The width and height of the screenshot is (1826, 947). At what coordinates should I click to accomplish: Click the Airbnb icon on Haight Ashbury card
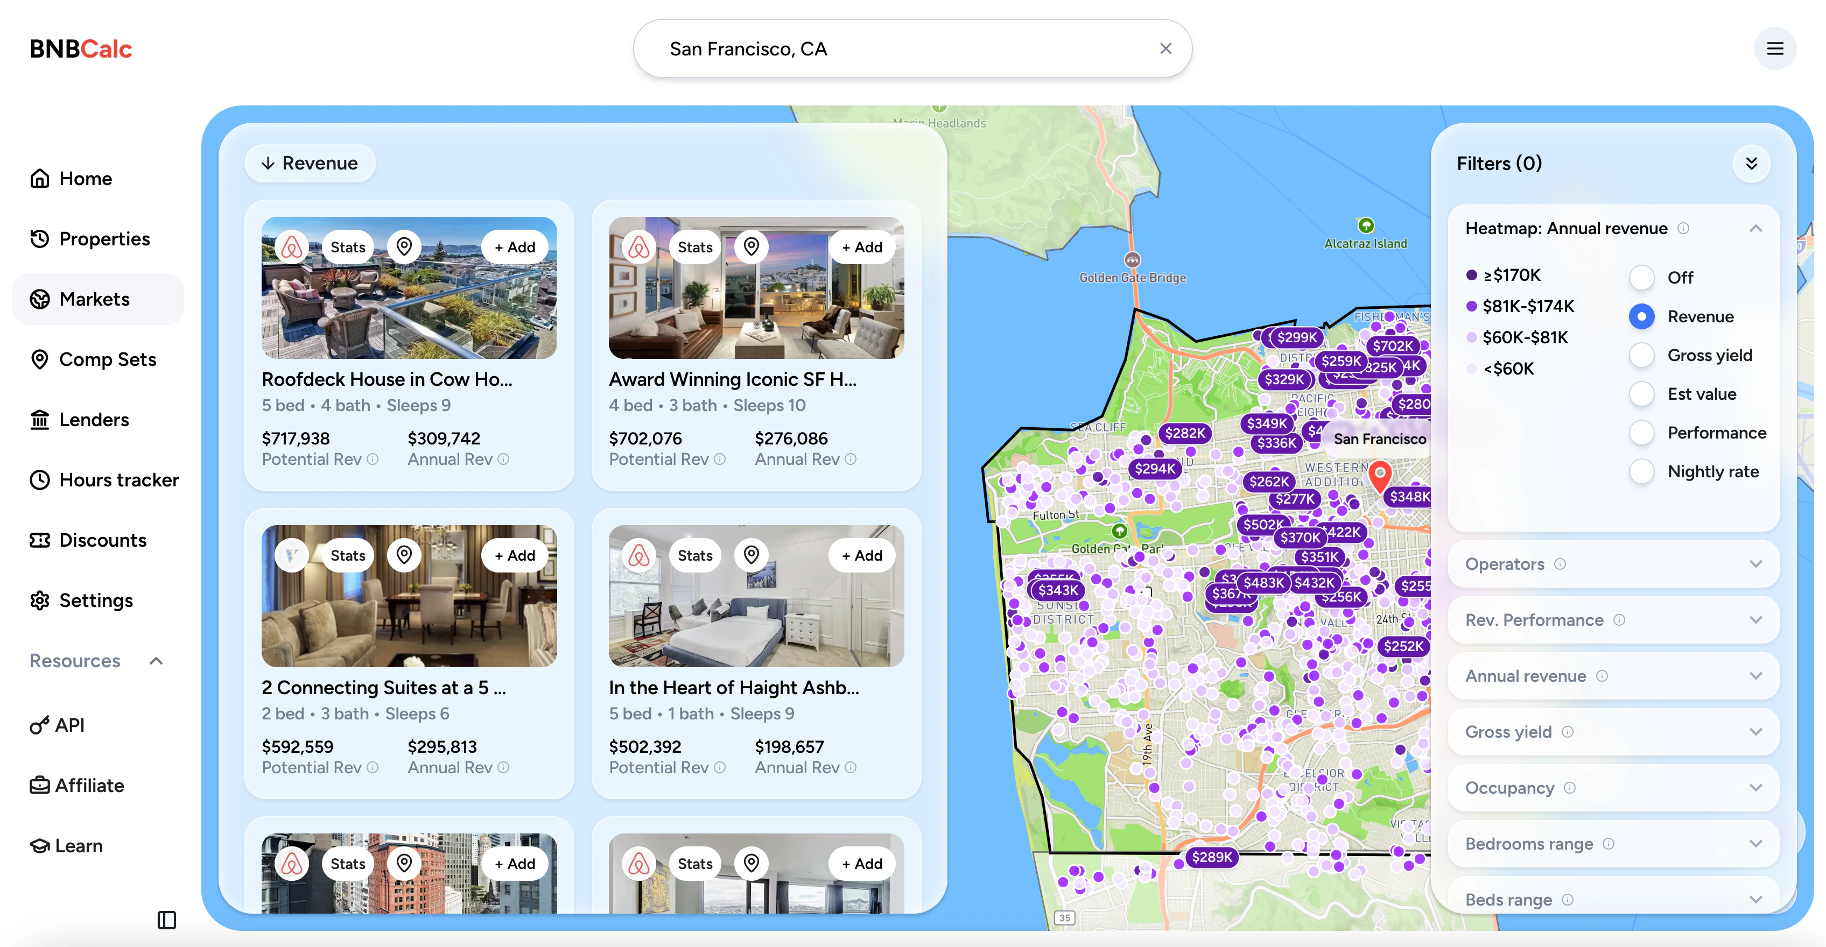tap(638, 555)
